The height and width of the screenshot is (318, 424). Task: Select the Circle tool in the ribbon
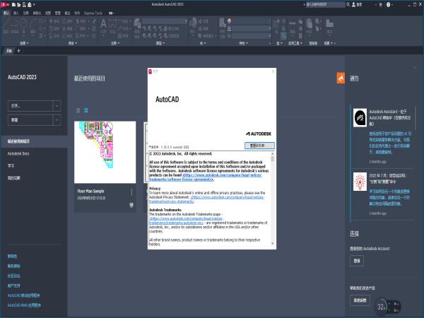coord(24,25)
